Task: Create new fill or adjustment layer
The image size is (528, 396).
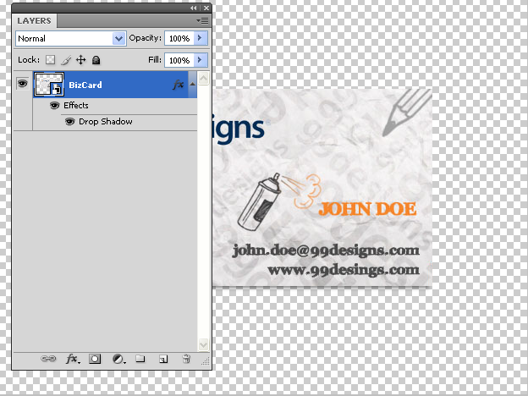Action: [x=118, y=360]
